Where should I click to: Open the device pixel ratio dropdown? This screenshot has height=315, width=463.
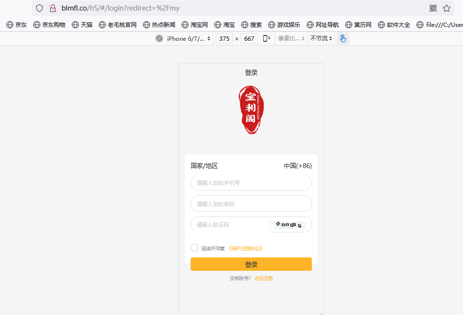pyautogui.click(x=291, y=38)
